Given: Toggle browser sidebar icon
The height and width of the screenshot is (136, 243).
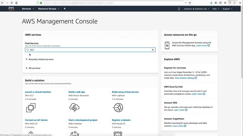Looking at the screenshot, I should click(221, 3).
